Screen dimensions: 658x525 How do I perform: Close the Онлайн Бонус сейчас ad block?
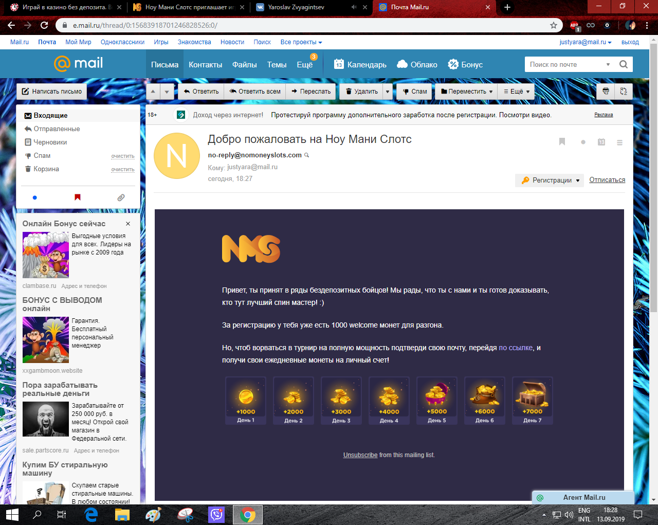click(x=128, y=224)
